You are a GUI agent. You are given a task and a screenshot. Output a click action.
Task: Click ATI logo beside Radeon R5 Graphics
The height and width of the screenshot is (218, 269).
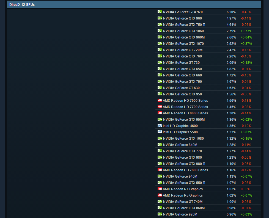pos(160,195)
